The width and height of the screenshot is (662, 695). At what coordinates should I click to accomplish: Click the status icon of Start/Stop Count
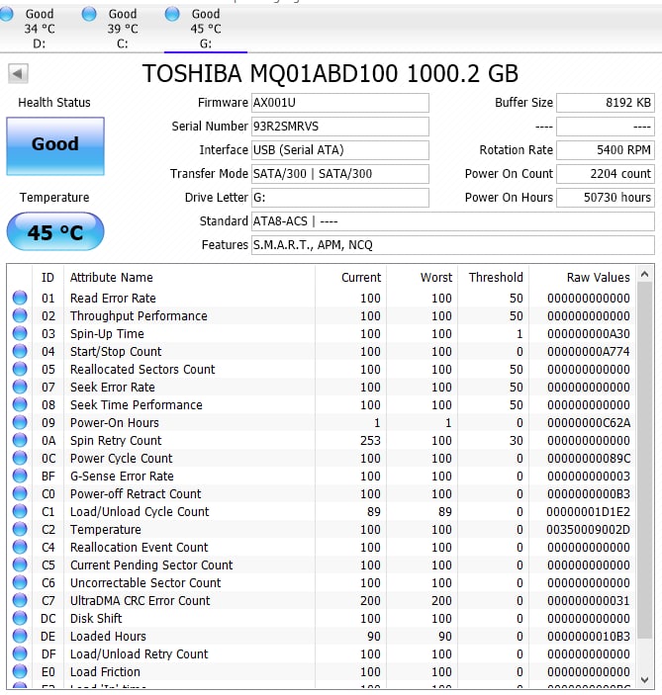(20, 351)
